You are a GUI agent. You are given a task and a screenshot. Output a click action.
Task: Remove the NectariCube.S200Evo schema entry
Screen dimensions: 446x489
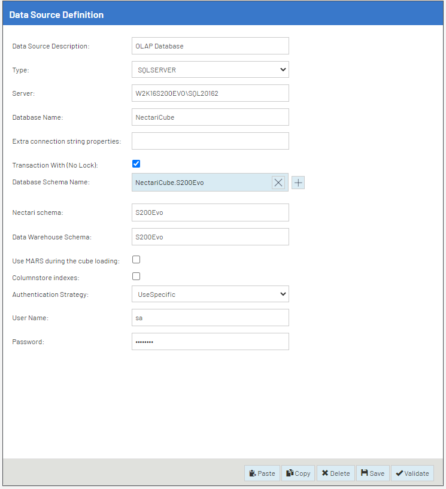[278, 183]
